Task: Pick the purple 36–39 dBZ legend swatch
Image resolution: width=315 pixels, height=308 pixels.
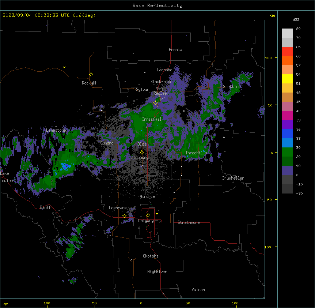Action: [287, 125]
